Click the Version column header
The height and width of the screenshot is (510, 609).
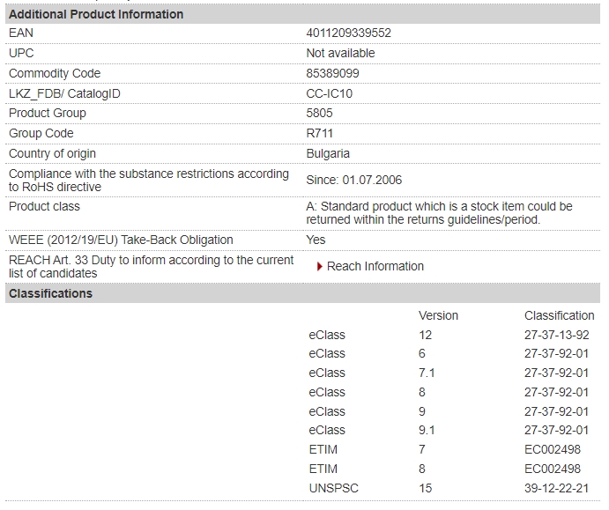click(x=438, y=315)
